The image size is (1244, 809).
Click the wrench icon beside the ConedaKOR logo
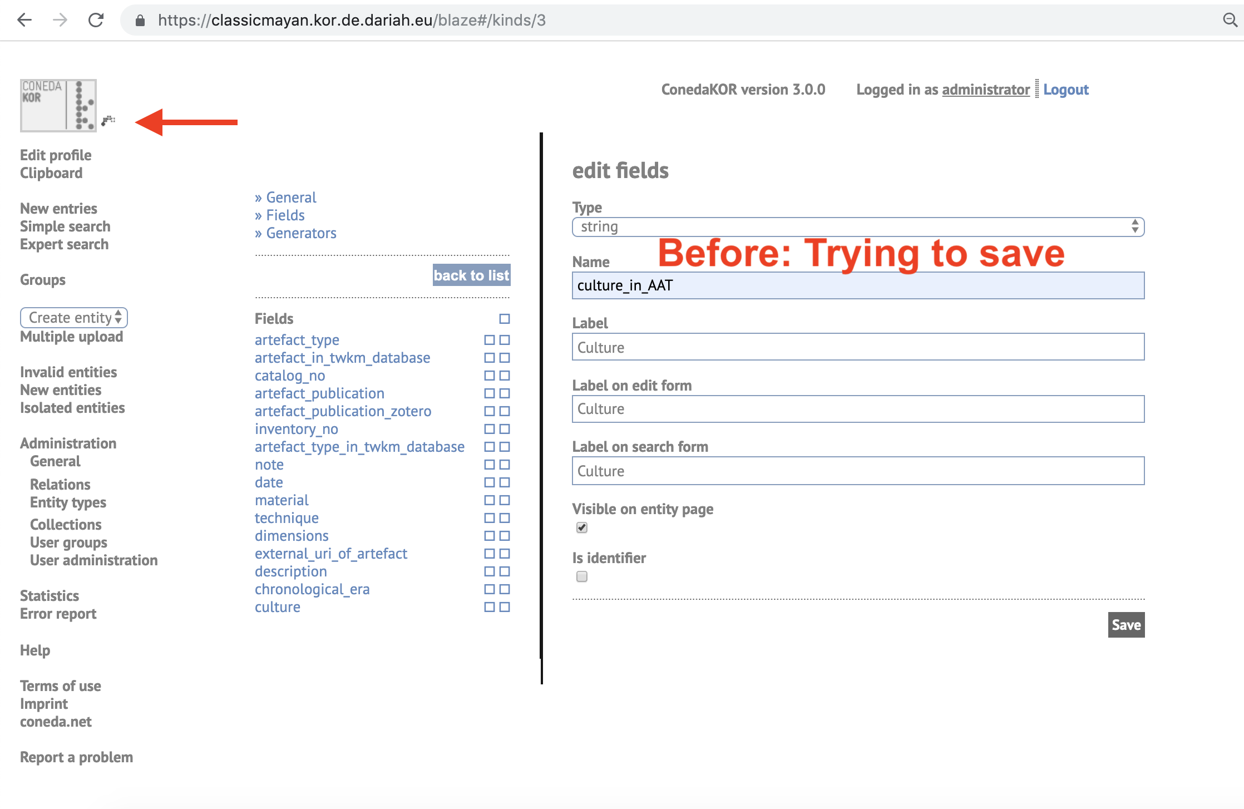pos(109,121)
